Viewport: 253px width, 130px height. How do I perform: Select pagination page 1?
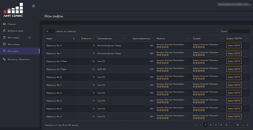[205, 125]
